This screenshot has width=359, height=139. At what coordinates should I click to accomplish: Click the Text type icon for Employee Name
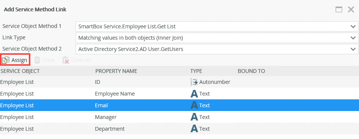tap(194, 94)
